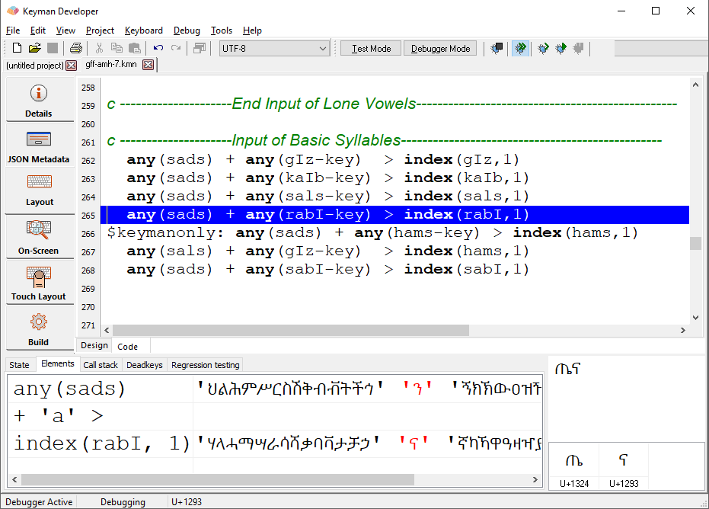Click the Save icon in the toolbar
Image resolution: width=709 pixels, height=509 pixels.
[53, 48]
